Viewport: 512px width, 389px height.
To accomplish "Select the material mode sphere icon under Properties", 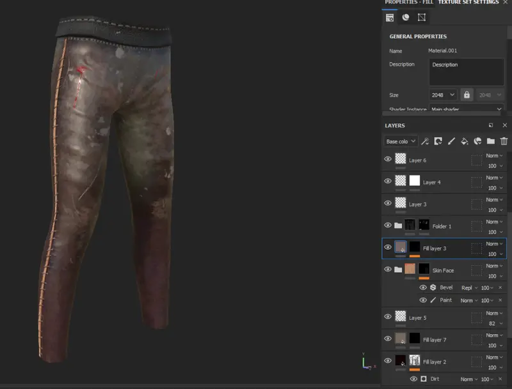I will (x=404, y=17).
